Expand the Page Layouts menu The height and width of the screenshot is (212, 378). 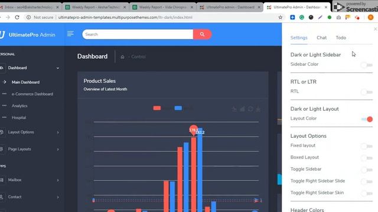point(58,149)
